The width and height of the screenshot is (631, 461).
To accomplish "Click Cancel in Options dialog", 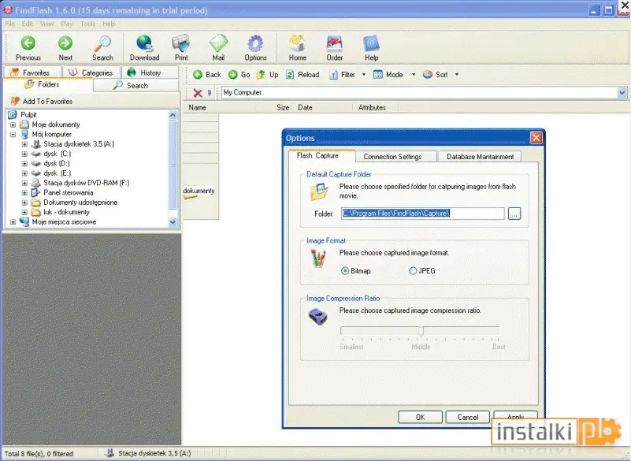I will [x=468, y=417].
